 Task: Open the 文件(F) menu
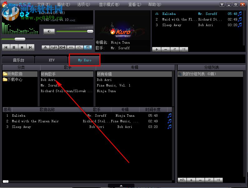44,4
